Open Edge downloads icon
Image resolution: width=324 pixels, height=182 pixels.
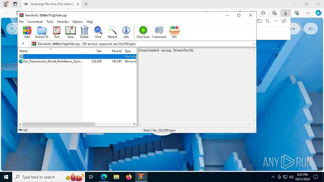click(286, 13)
